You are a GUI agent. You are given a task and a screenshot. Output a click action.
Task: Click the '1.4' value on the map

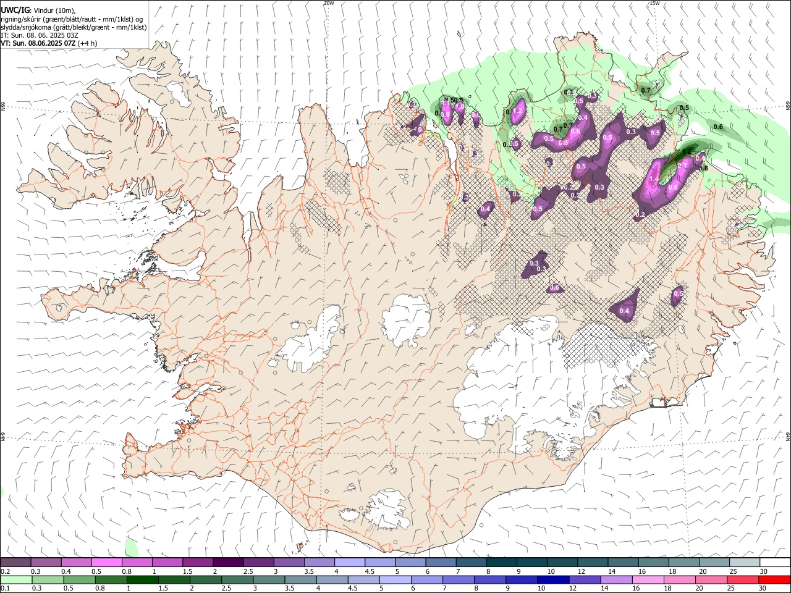[x=654, y=179]
